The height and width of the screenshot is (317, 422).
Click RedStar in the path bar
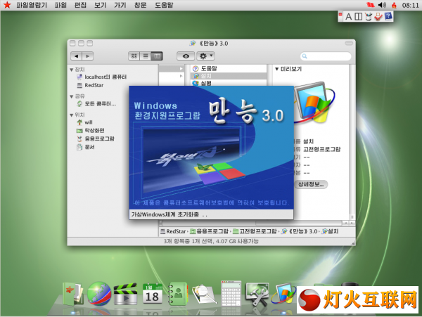[x=173, y=231]
